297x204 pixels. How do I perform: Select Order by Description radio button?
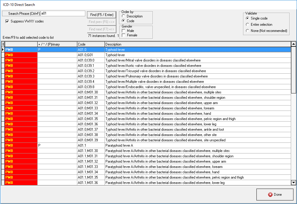(x=123, y=16)
